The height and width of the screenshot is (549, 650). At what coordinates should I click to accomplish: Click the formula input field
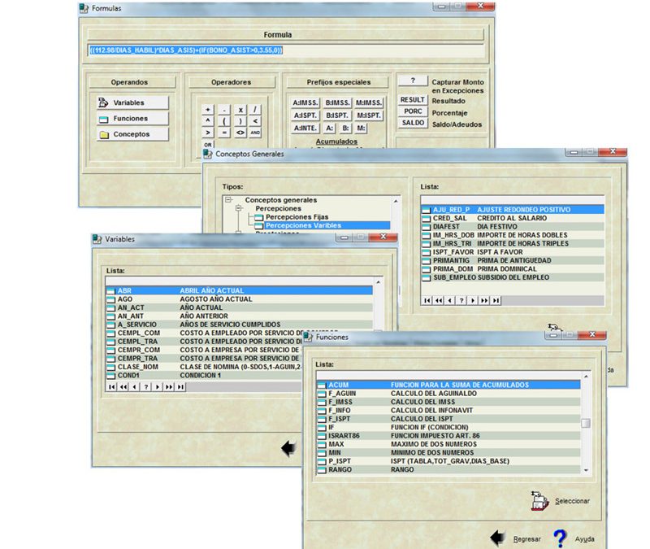(284, 50)
